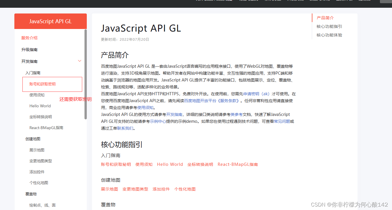Select Hello World in sidebar navigation
392x210 pixels.
coord(40,106)
